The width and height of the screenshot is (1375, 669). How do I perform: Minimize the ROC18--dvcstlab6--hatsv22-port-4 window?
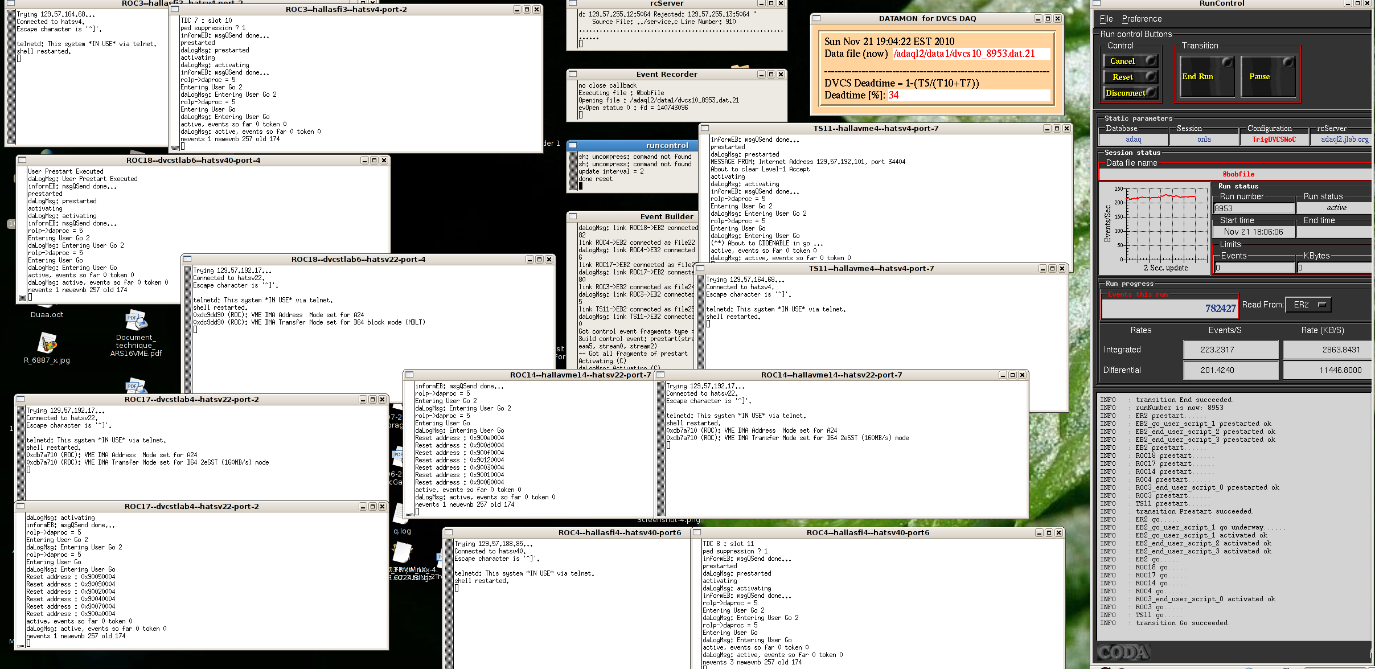tap(530, 259)
